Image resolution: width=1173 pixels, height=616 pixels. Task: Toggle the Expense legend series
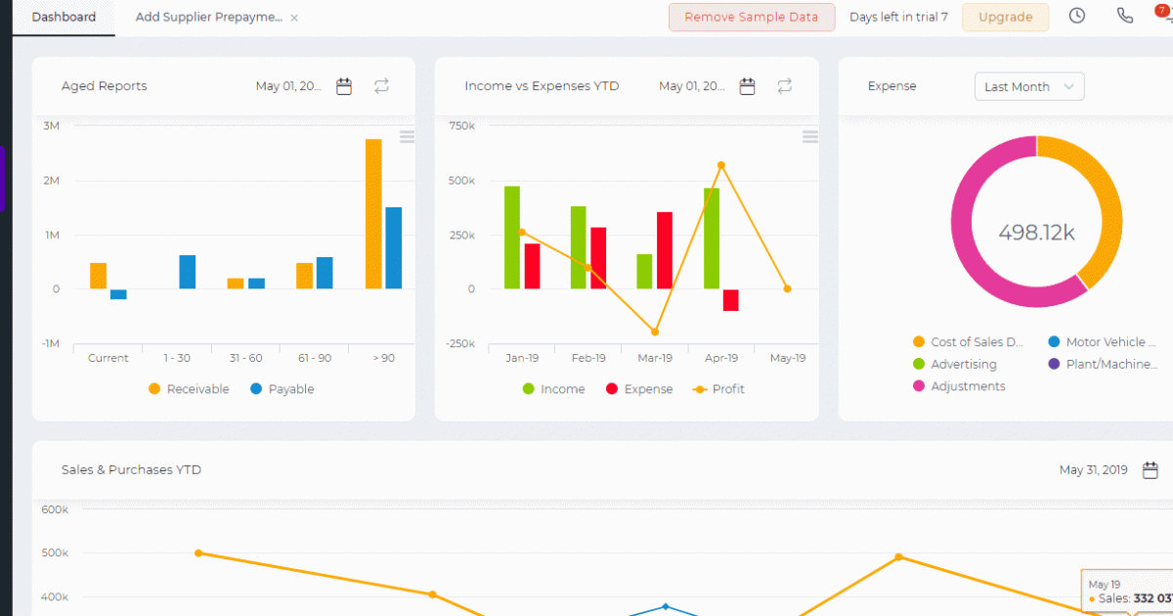click(x=639, y=389)
